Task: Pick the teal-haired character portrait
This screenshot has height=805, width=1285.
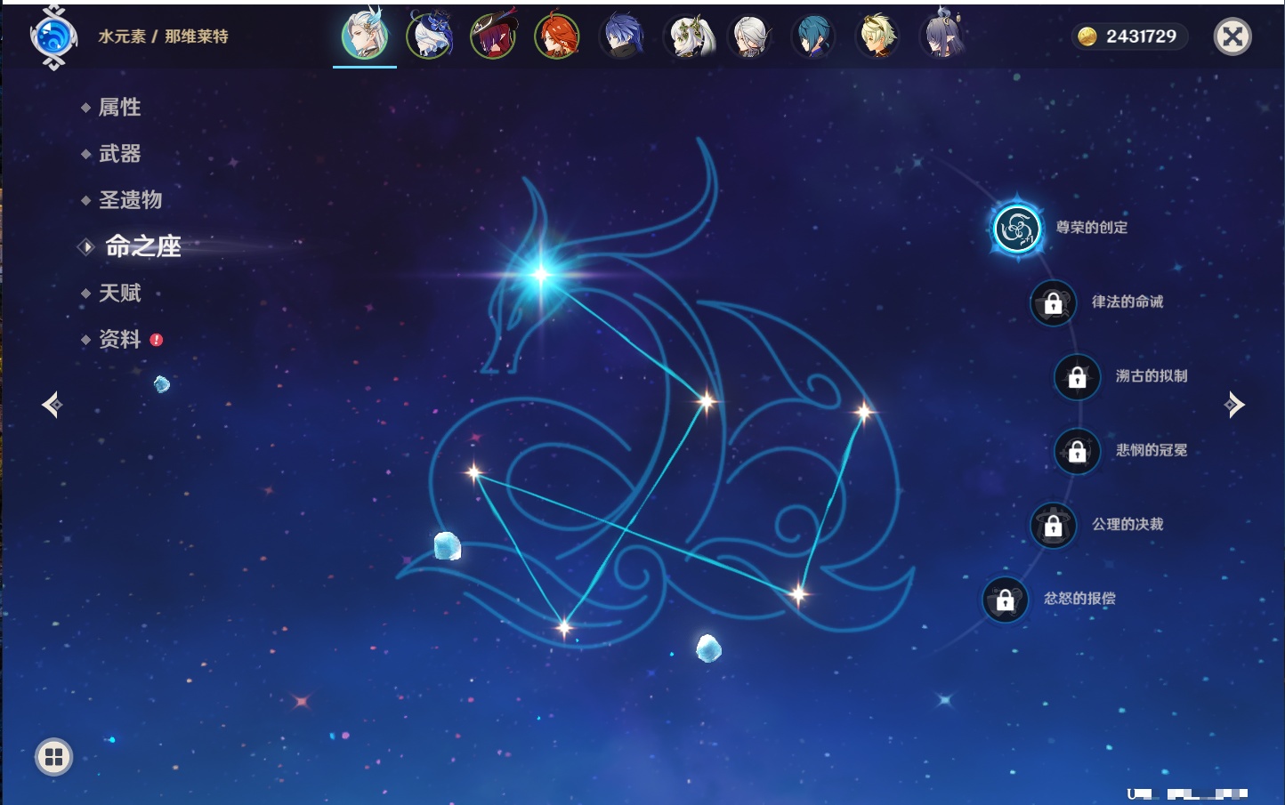Action: [813, 36]
